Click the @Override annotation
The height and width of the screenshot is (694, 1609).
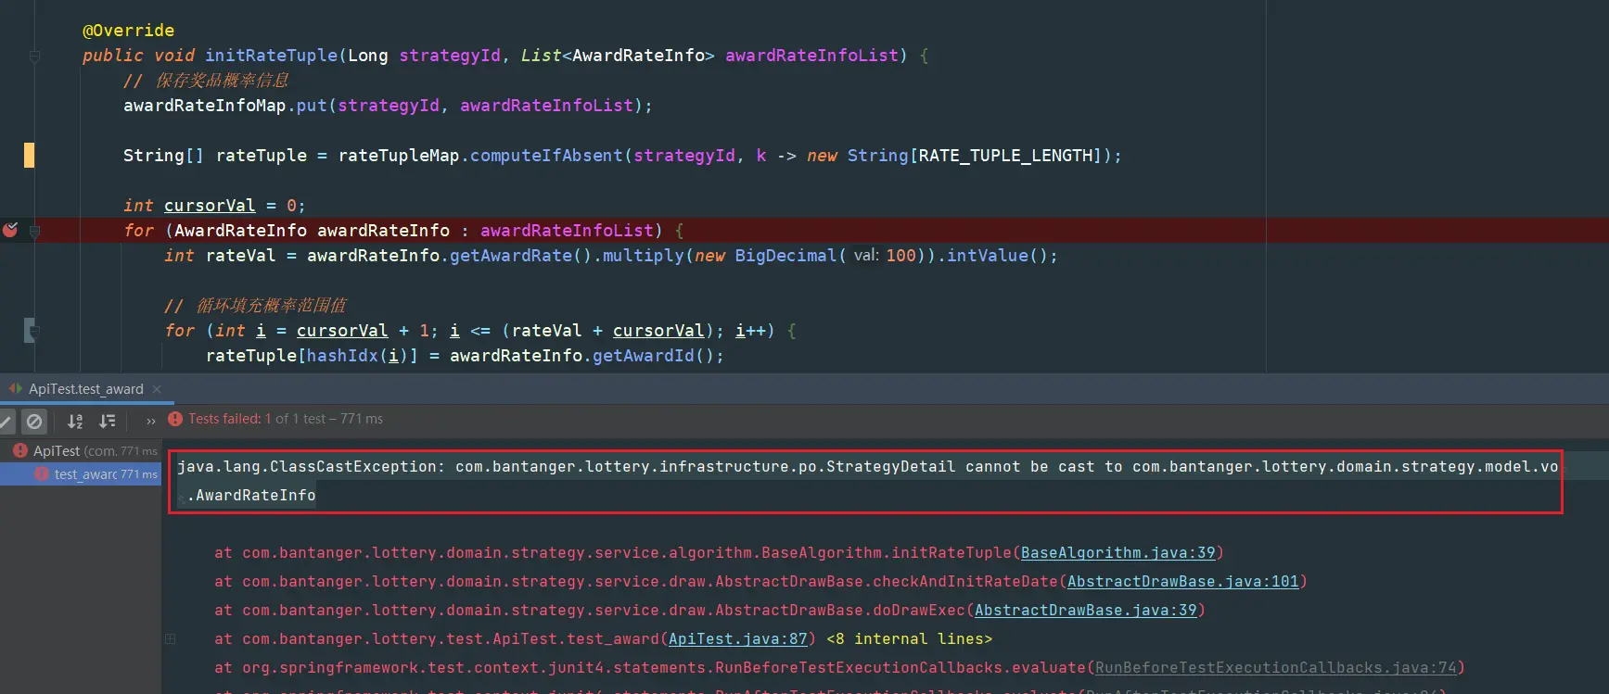click(128, 31)
